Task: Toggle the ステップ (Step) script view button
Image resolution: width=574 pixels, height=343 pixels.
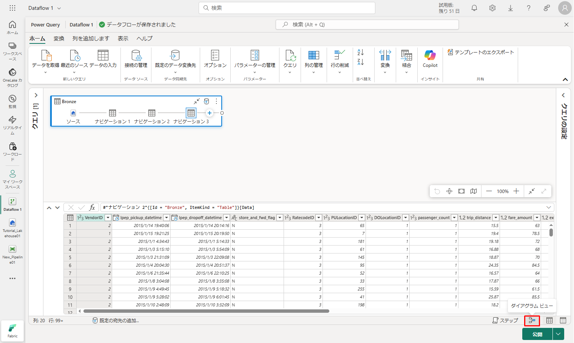Action: pos(505,320)
